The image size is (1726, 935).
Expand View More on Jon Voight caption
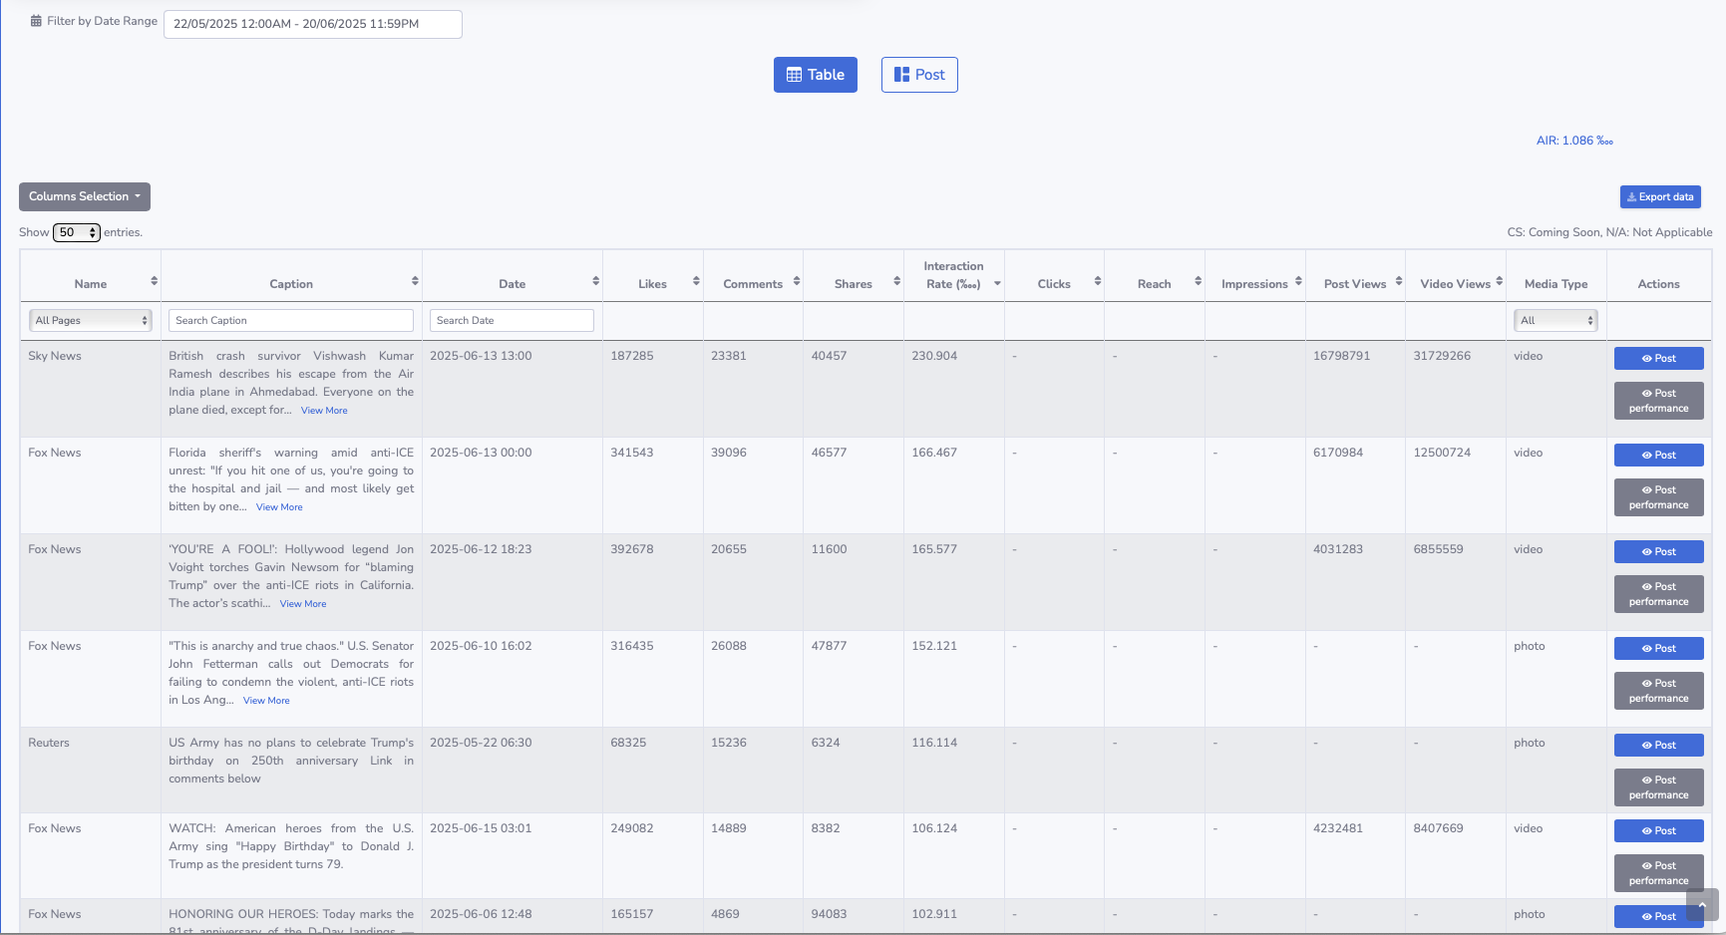click(303, 604)
